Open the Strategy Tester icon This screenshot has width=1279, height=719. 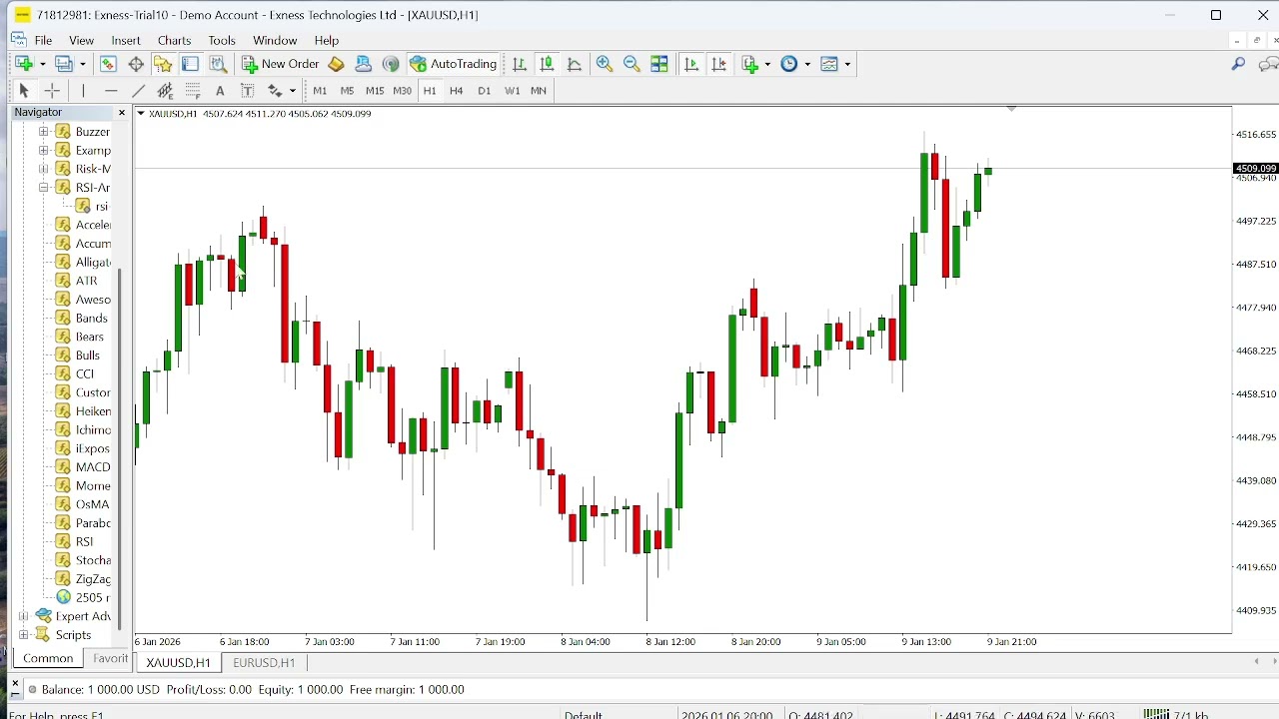pos(218,64)
